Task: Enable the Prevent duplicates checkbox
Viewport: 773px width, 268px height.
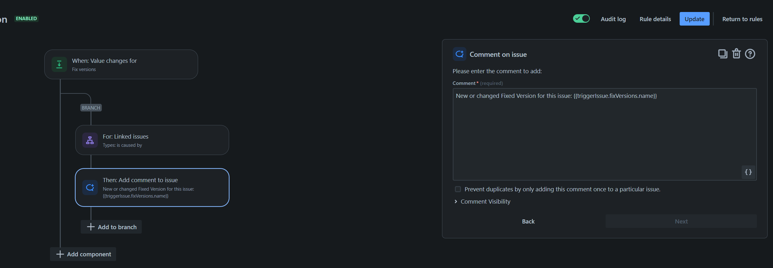Action: (458, 189)
